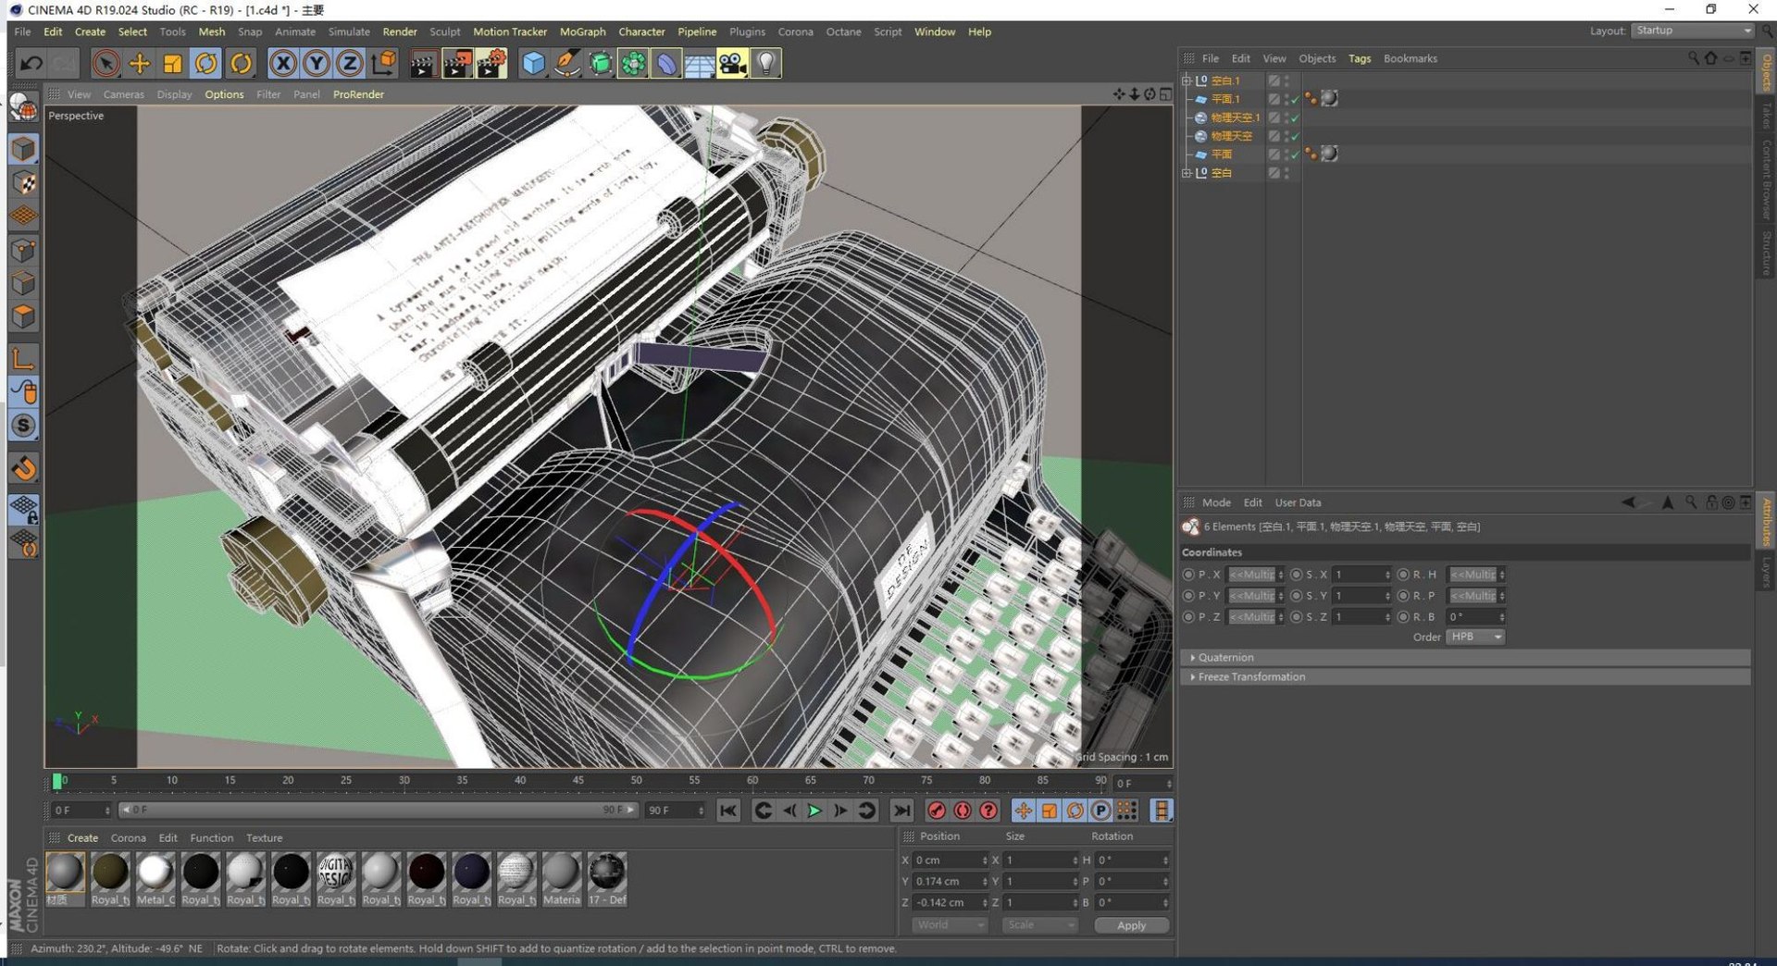Select the Spline Pen tool icon
This screenshot has width=1777, height=966.
pos(566,63)
